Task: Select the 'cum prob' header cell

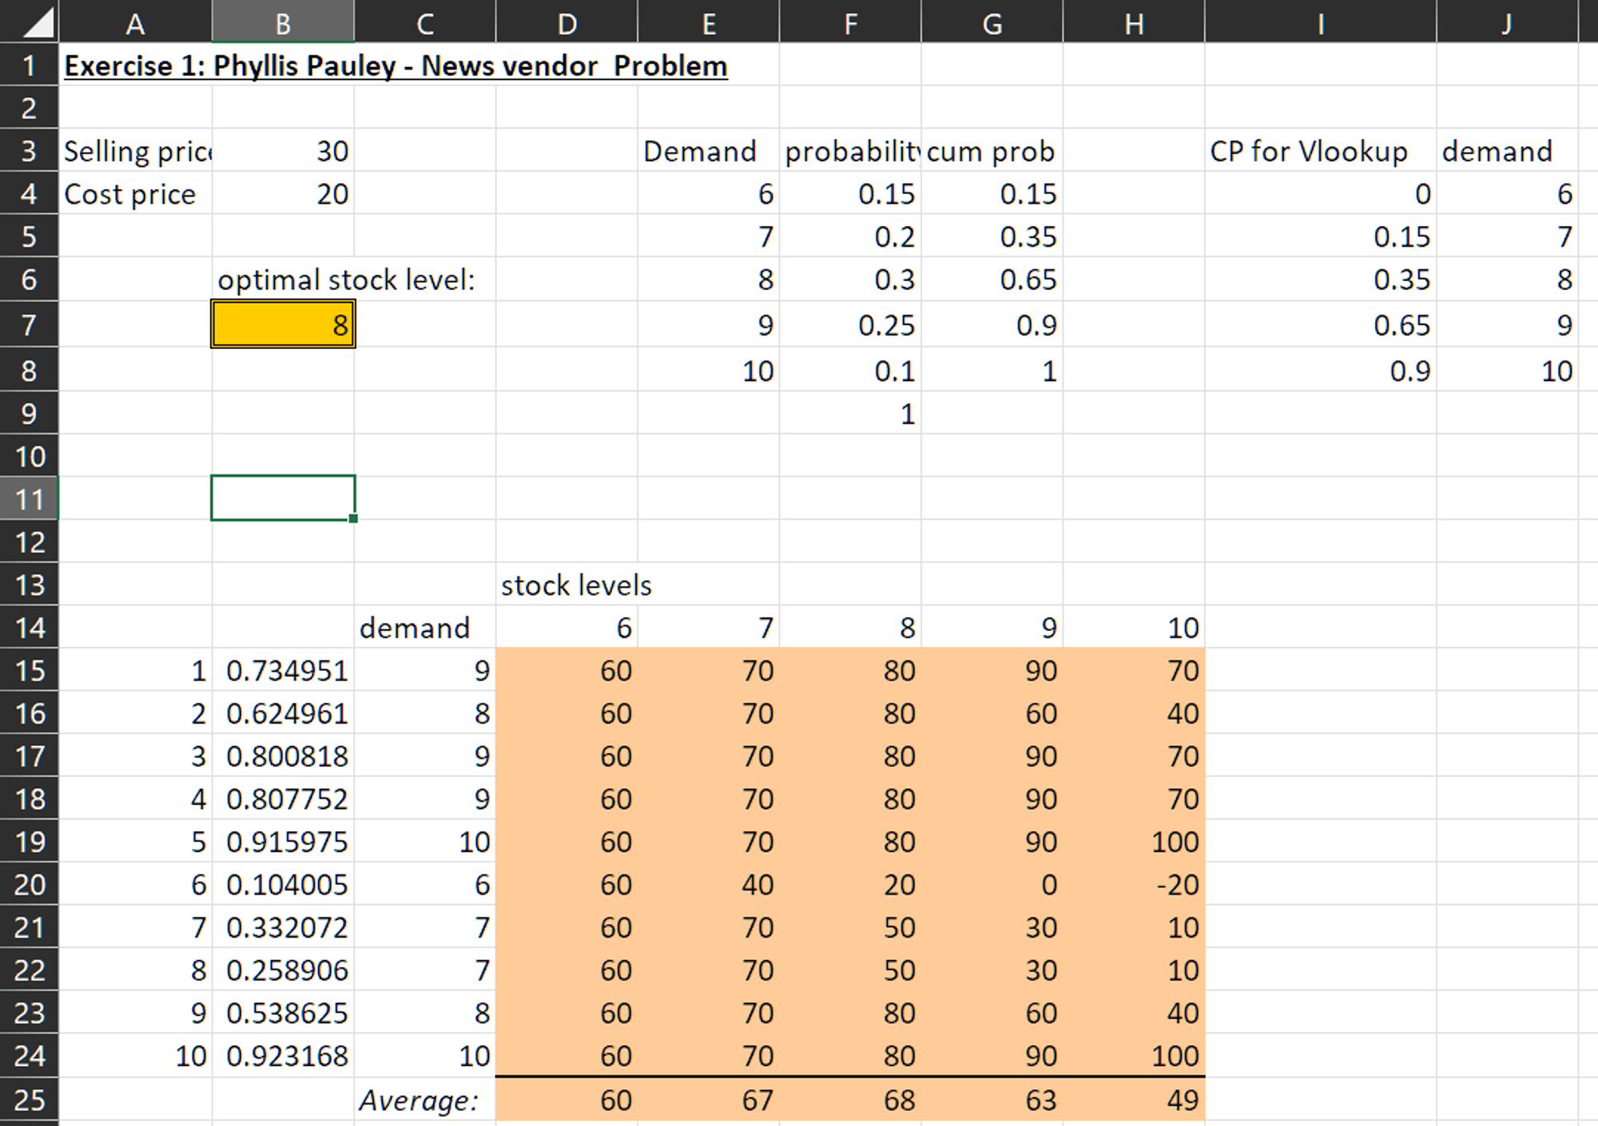Action: point(991,151)
